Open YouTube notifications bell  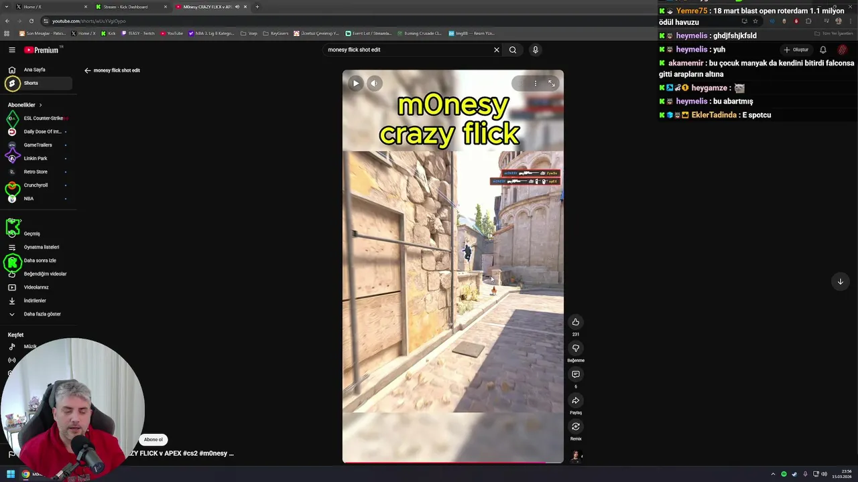click(823, 50)
